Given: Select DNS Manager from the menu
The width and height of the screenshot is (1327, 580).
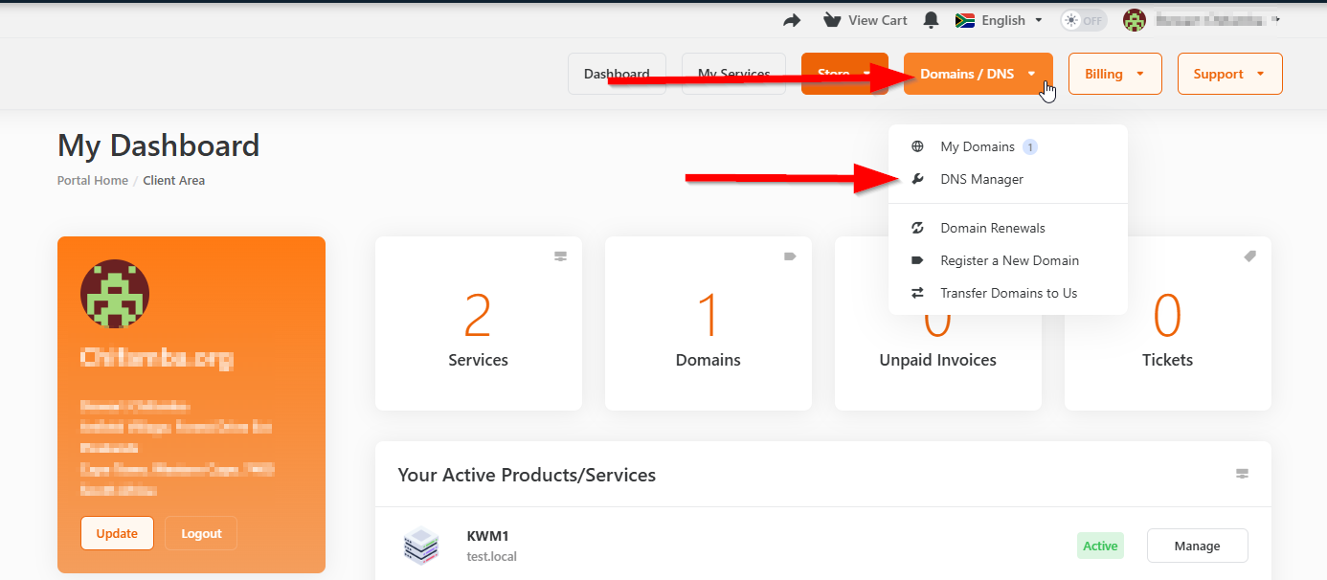Looking at the screenshot, I should [x=981, y=179].
